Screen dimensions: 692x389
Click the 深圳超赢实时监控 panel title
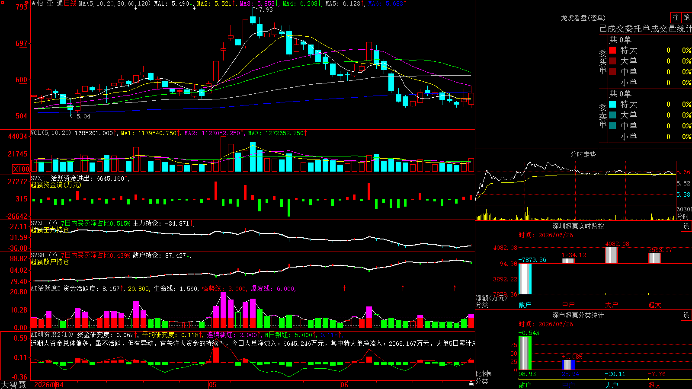pyautogui.click(x=578, y=226)
